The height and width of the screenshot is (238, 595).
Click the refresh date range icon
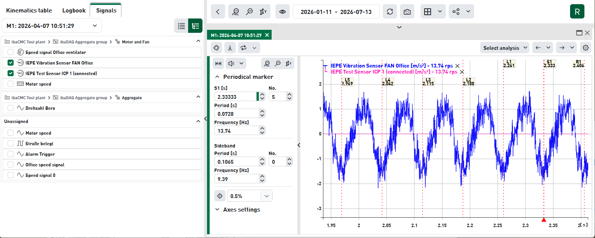pyautogui.click(x=390, y=12)
